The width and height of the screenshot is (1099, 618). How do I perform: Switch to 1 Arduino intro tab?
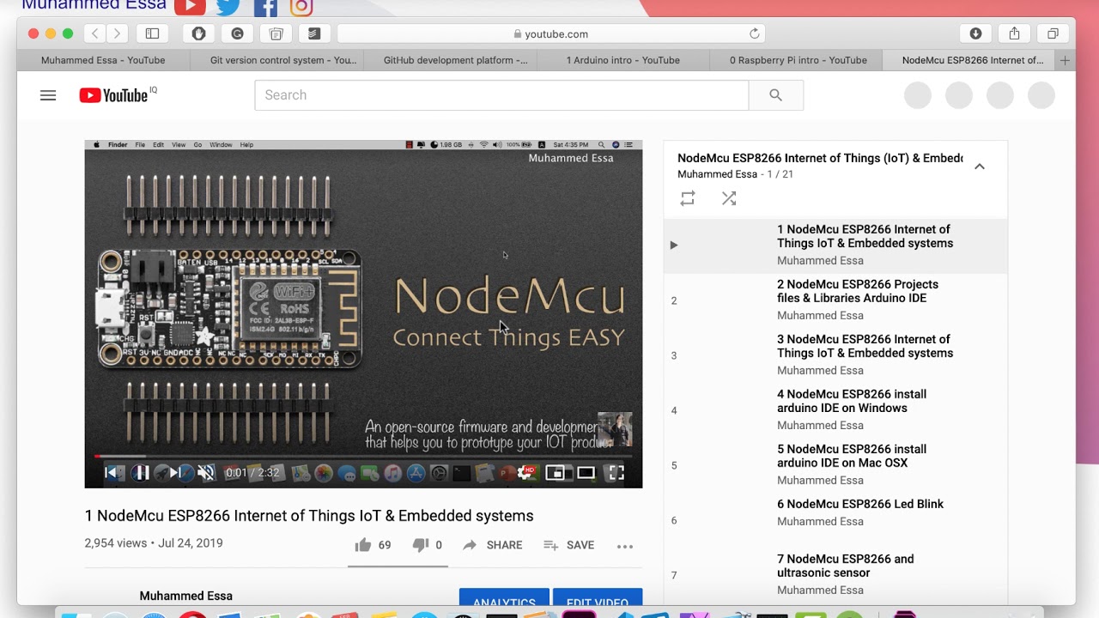point(623,60)
